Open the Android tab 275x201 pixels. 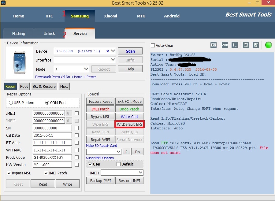pyautogui.click(x=172, y=16)
